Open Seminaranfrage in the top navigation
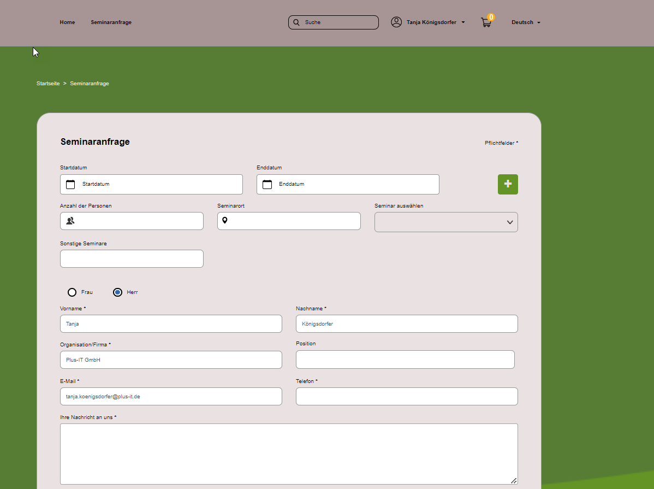 (111, 22)
